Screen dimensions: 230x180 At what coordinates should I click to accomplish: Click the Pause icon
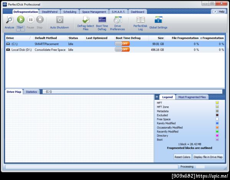coord(31,20)
